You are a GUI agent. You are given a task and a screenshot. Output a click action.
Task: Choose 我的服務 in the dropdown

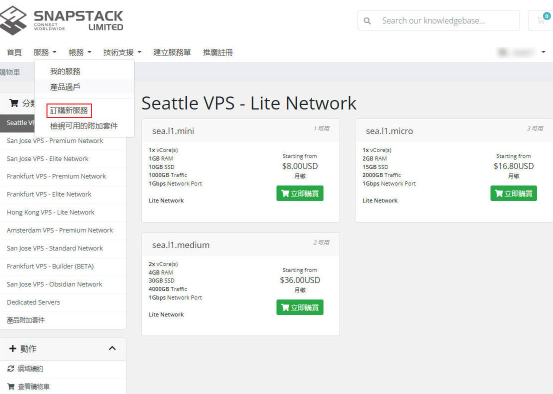click(x=65, y=71)
